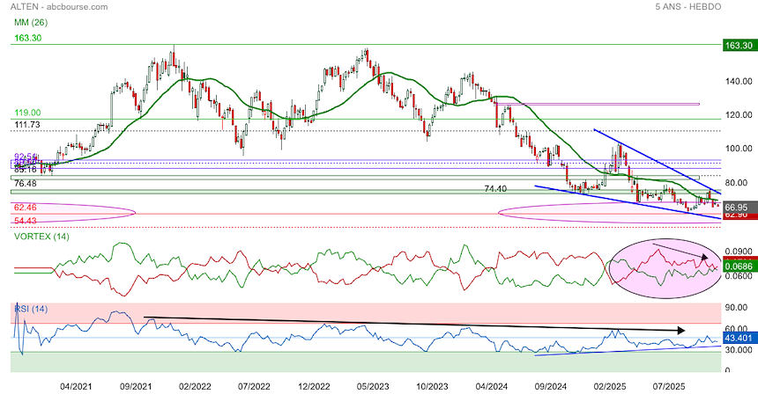758x394 pixels.
Task: Click the '66.95' current price tag
Action: click(739, 208)
